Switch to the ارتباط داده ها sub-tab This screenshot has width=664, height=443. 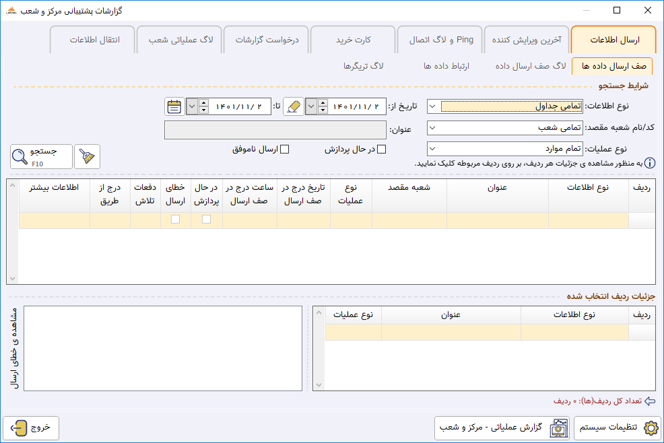(x=446, y=66)
